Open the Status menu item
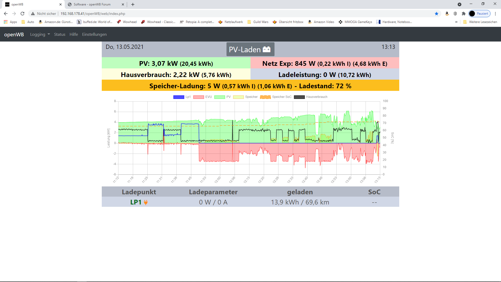501x282 pixels. point(59,34)
